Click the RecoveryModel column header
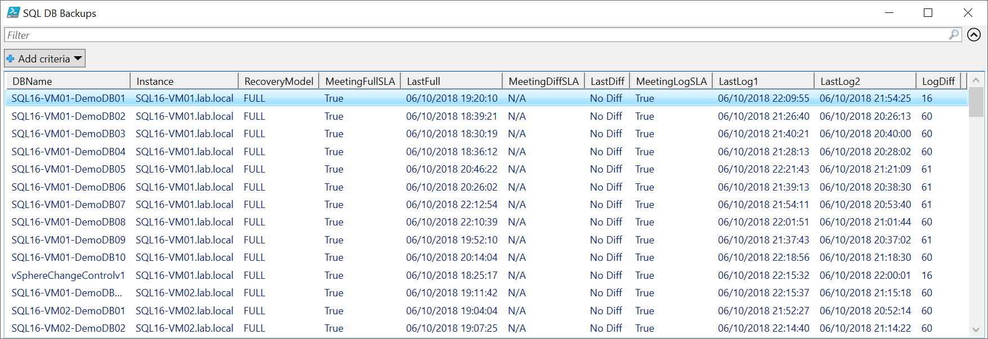Screen dimensions: 988x339 279,81
